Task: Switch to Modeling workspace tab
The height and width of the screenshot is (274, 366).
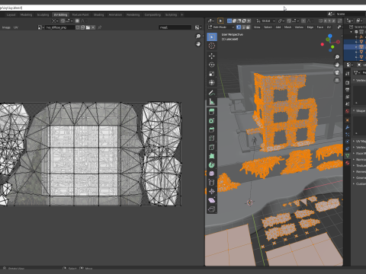Action: [26, 14]
